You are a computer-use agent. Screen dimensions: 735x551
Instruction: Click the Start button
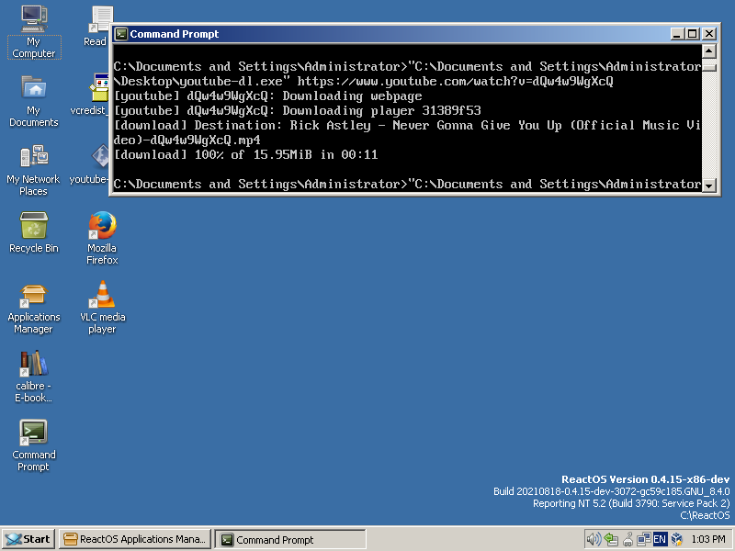(28, 539)
